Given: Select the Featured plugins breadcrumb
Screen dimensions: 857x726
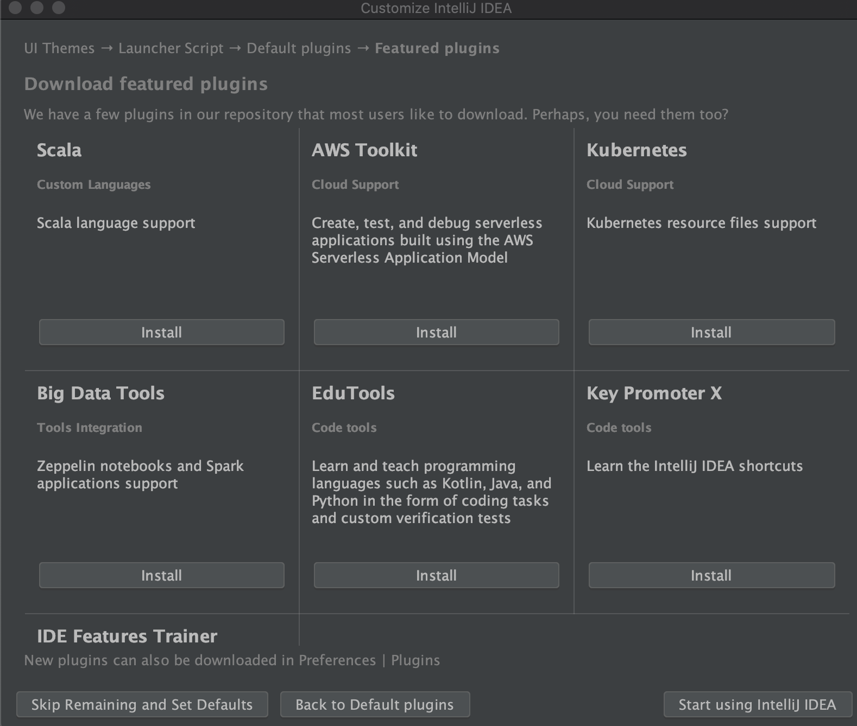Looking at the screenshot, I should pos(437,48).
